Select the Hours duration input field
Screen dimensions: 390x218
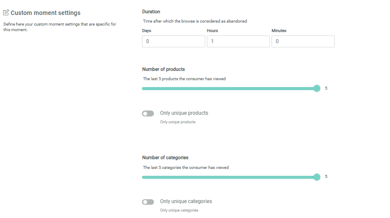pos(238,41)
